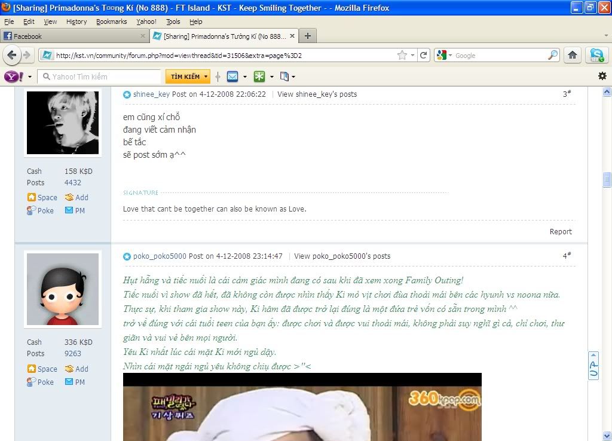Screen dimensions: 612x441
Task: Click the Yahoo! logo on toolbar
Action: (14, 76)
